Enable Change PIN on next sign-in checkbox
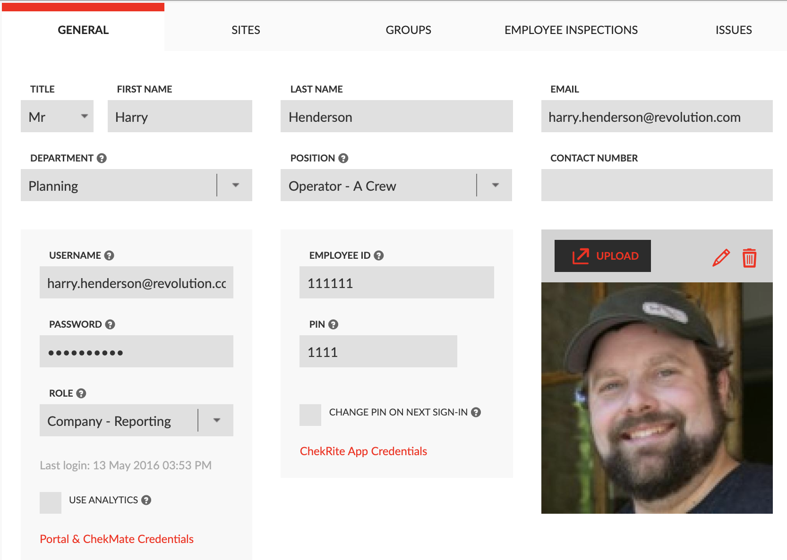This screenshot has width=787, height=560. pos(310,415)
